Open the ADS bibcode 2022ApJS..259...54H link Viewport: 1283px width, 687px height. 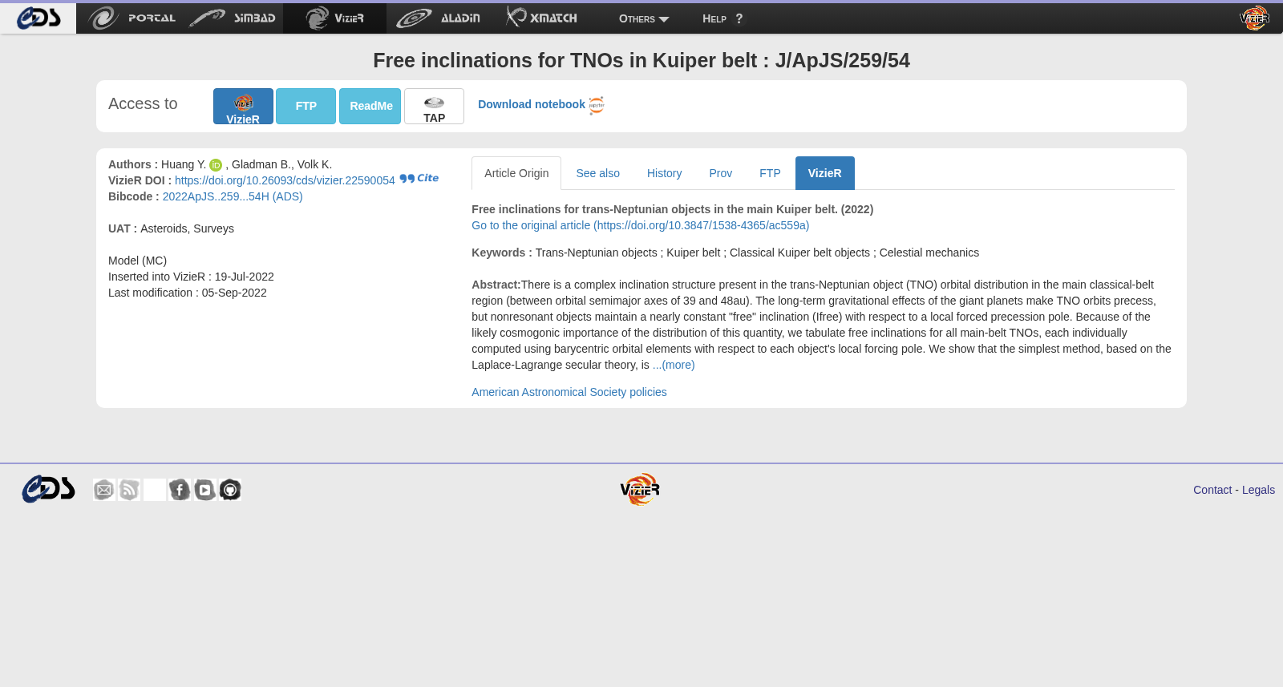[233, 196]
